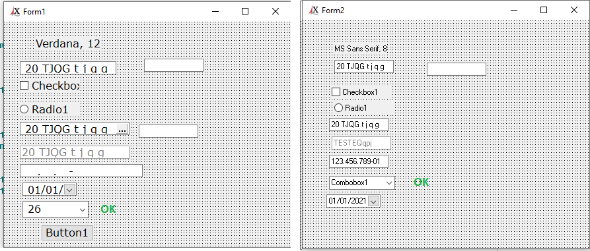Click the empty text box in Form2
The image size is (590, 251).
[457, 69]
